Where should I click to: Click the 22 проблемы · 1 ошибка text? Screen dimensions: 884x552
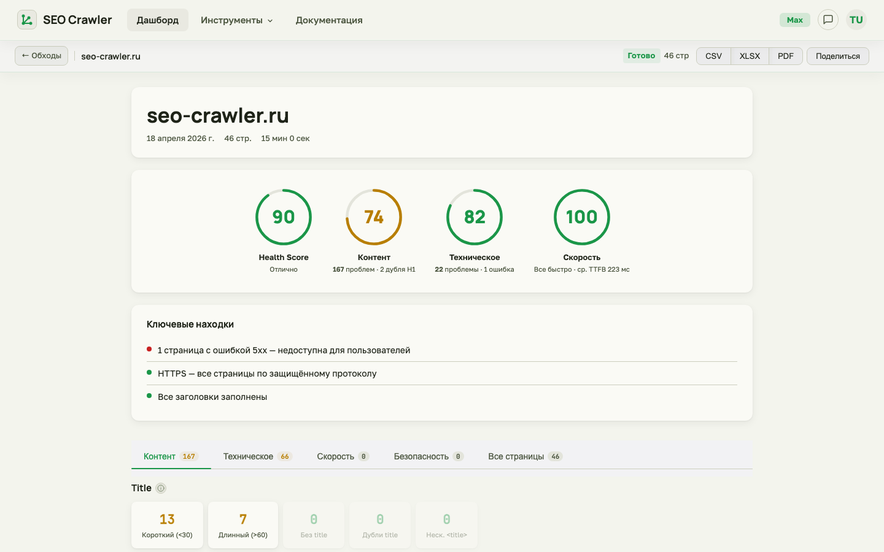pos(475,269)
